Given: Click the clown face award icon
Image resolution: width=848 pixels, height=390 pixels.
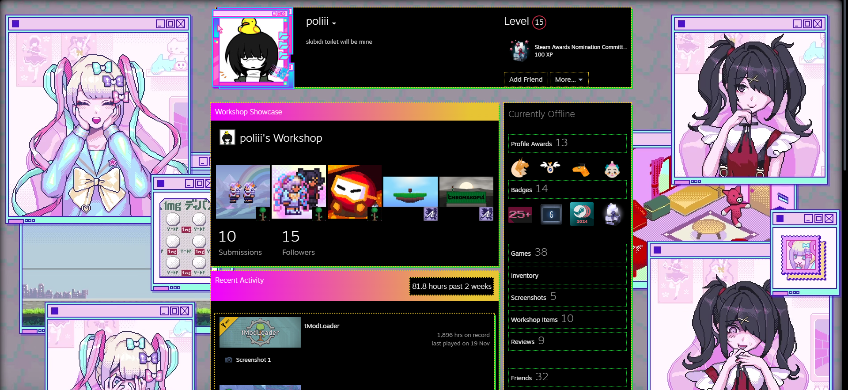Looking at the screenshot, I should (x=612, y=169).
